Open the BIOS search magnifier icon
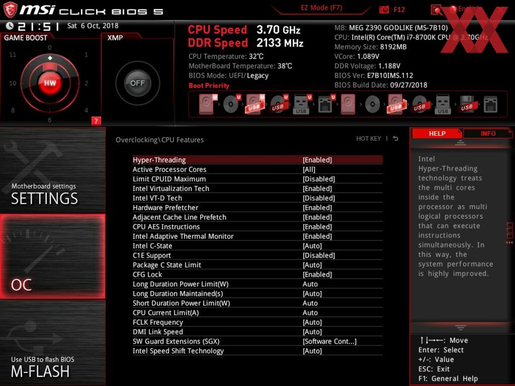Image resolution: width=515 pixels, height=386 pixels. click(x=436, y=10)
